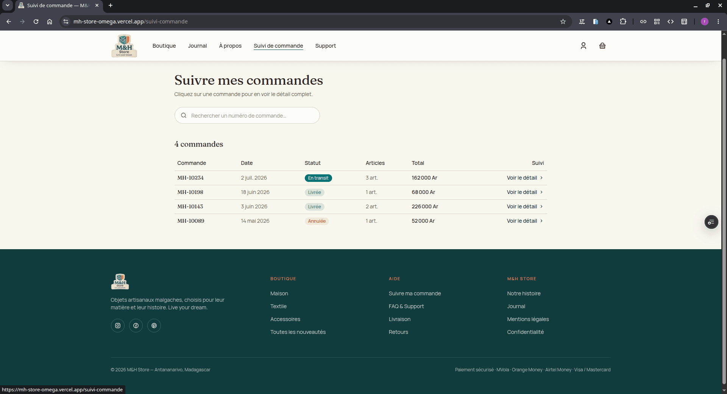Click the footer M&H Store logo
Screen dimensions: 727x394
(x=120, y=282)
